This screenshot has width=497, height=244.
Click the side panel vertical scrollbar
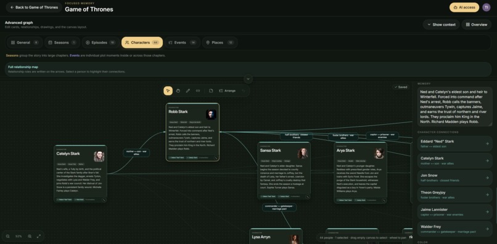coord(496,205)
